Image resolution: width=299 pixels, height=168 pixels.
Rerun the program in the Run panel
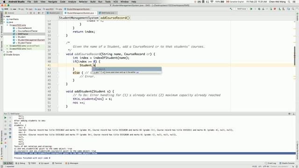pyautogui.click(x=5, y=118)
